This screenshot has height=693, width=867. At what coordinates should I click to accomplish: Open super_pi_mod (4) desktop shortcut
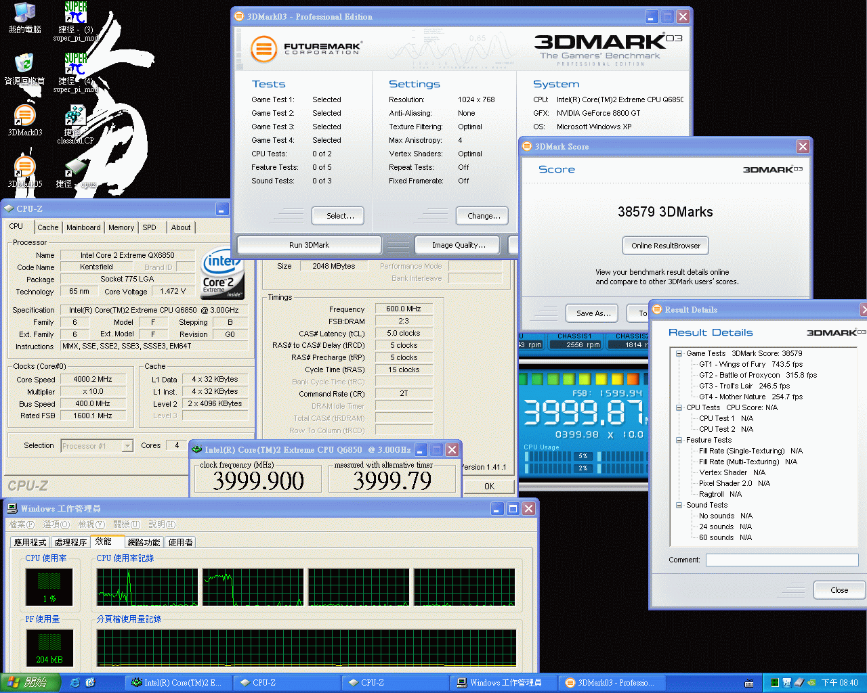pos(76,72)
